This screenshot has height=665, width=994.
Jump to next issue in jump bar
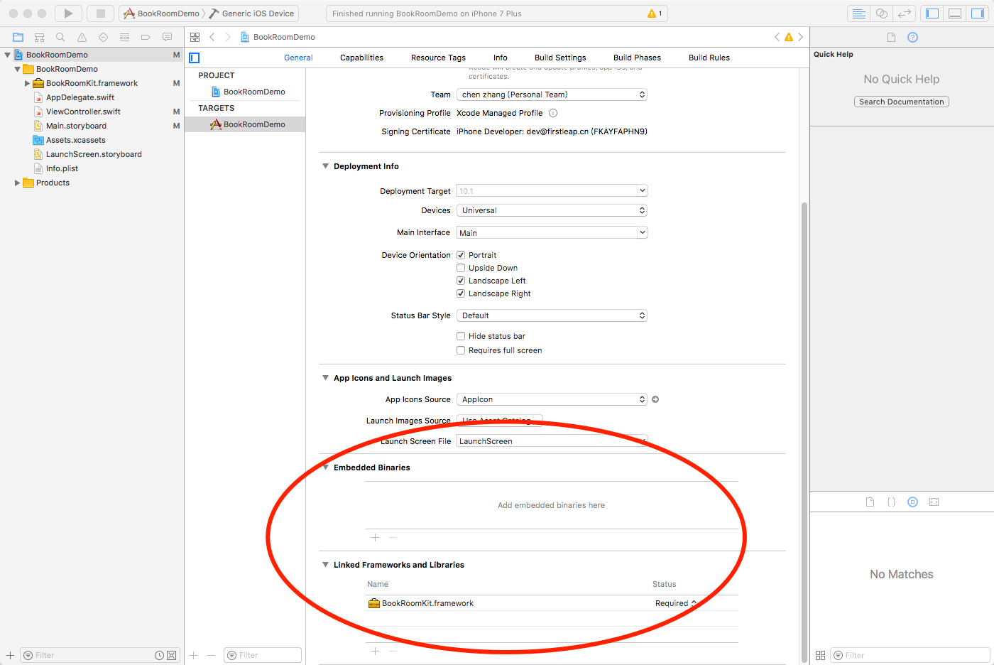point(800,37)
